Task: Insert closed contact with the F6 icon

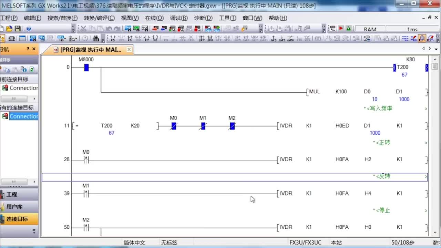Action: click(x=130, y=38)
